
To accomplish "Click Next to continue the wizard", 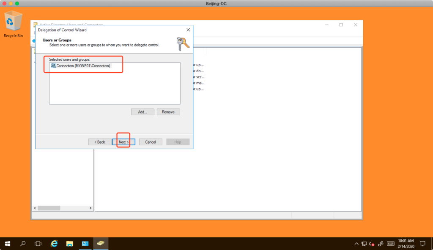I will pos(123,142).
